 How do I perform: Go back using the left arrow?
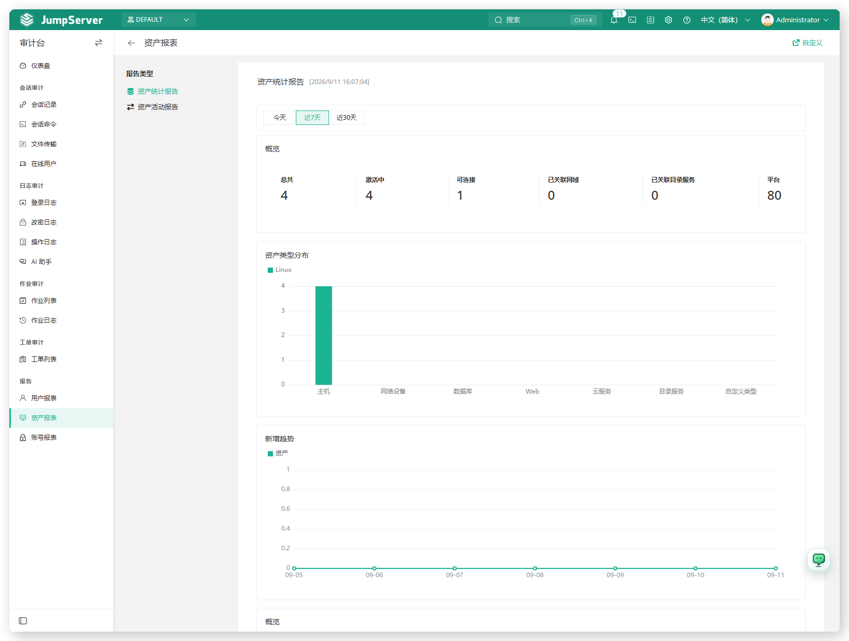(x=131, y=43)
